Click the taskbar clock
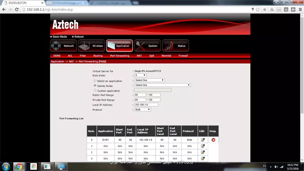This screenshot has width=304, height=171. (x=293, y=167)
